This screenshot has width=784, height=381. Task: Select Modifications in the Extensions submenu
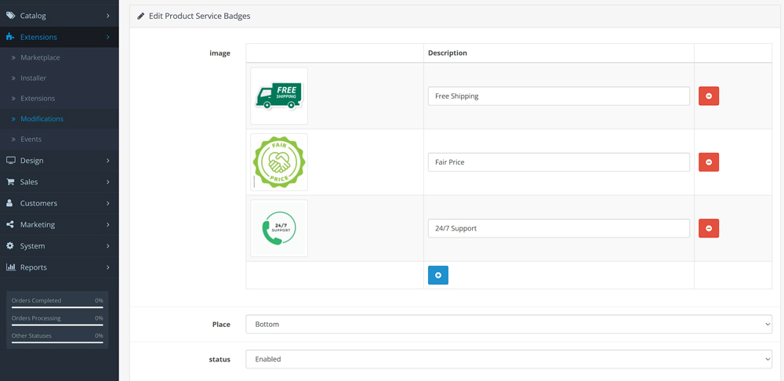pos(42,118)
